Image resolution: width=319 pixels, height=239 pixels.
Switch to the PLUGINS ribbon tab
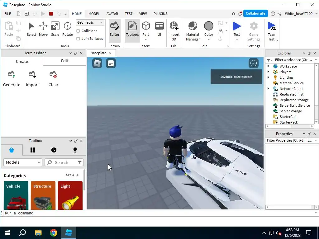pos(160,14)
